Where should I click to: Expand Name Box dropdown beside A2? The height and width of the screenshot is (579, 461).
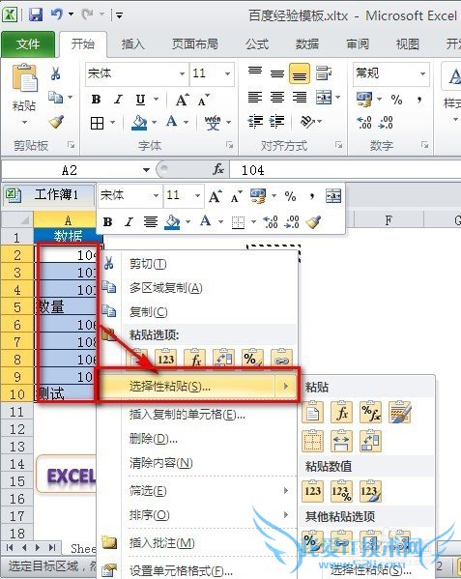point(147,170)
